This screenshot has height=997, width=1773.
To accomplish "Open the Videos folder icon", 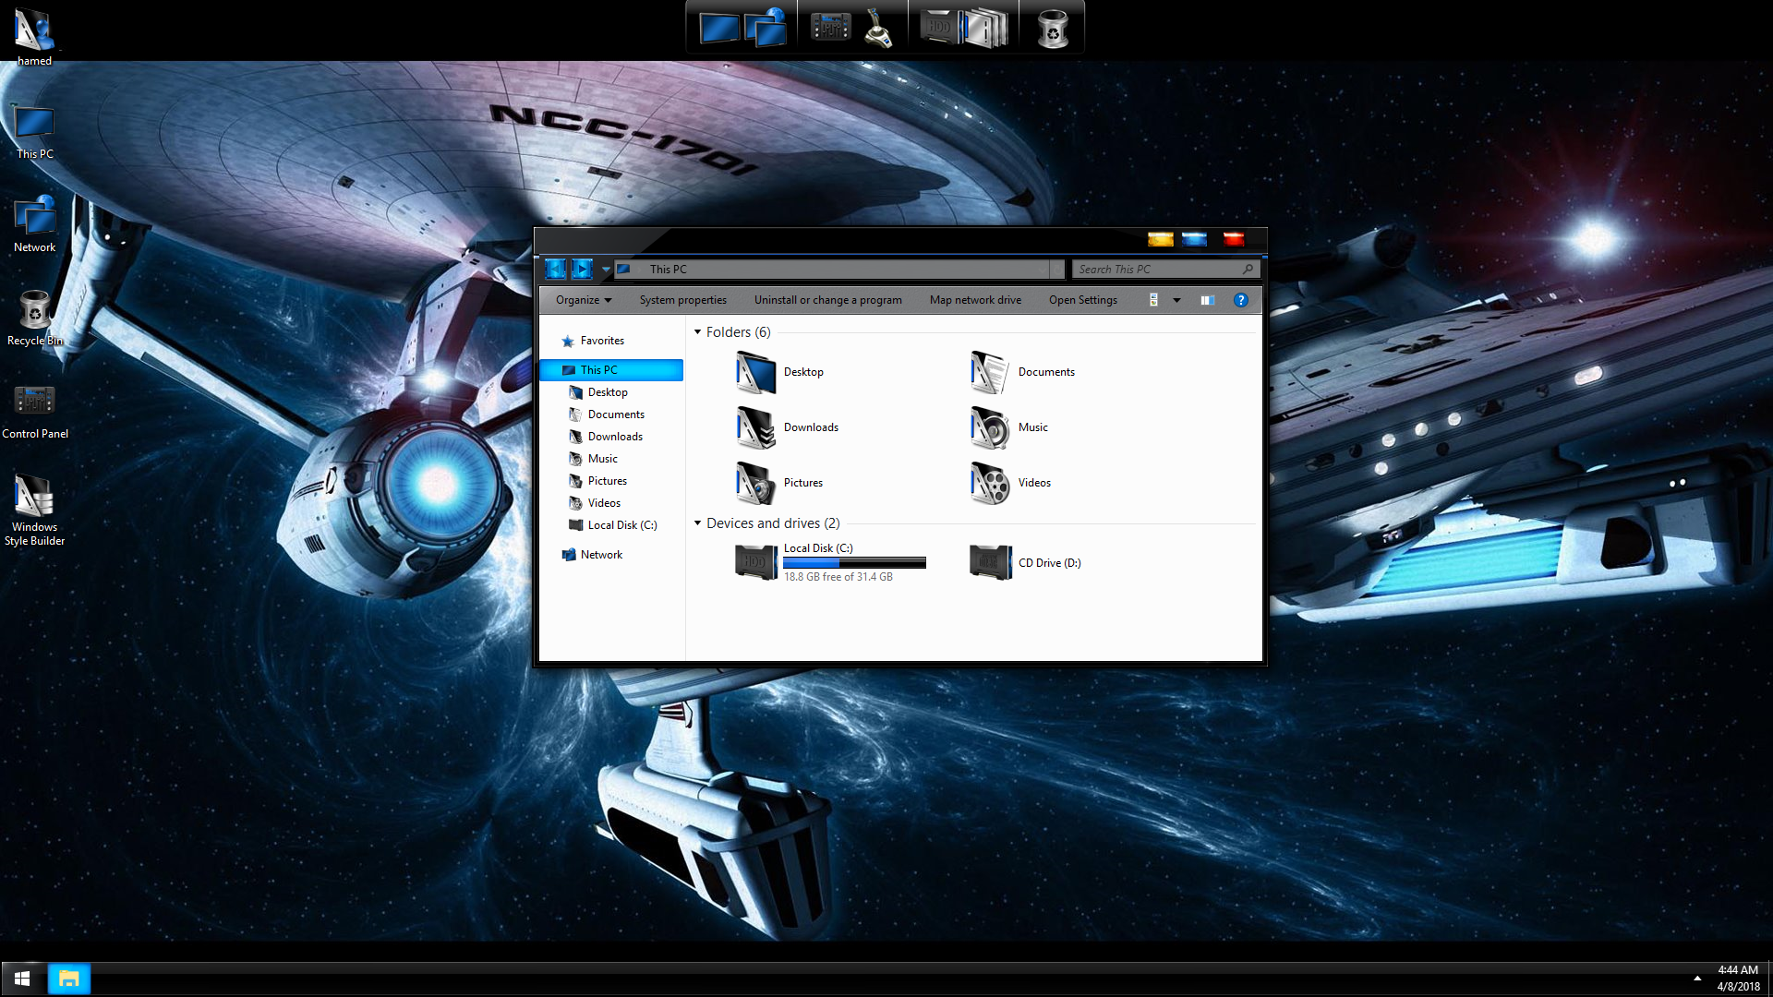I will (990, 483).
